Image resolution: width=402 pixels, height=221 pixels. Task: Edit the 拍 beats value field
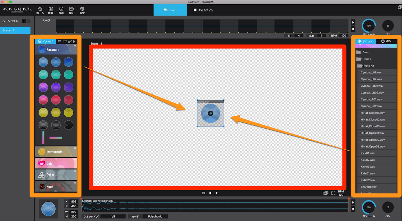299,36
